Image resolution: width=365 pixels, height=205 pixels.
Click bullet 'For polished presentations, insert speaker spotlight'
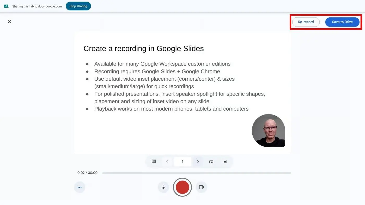[x=180, y=98]
